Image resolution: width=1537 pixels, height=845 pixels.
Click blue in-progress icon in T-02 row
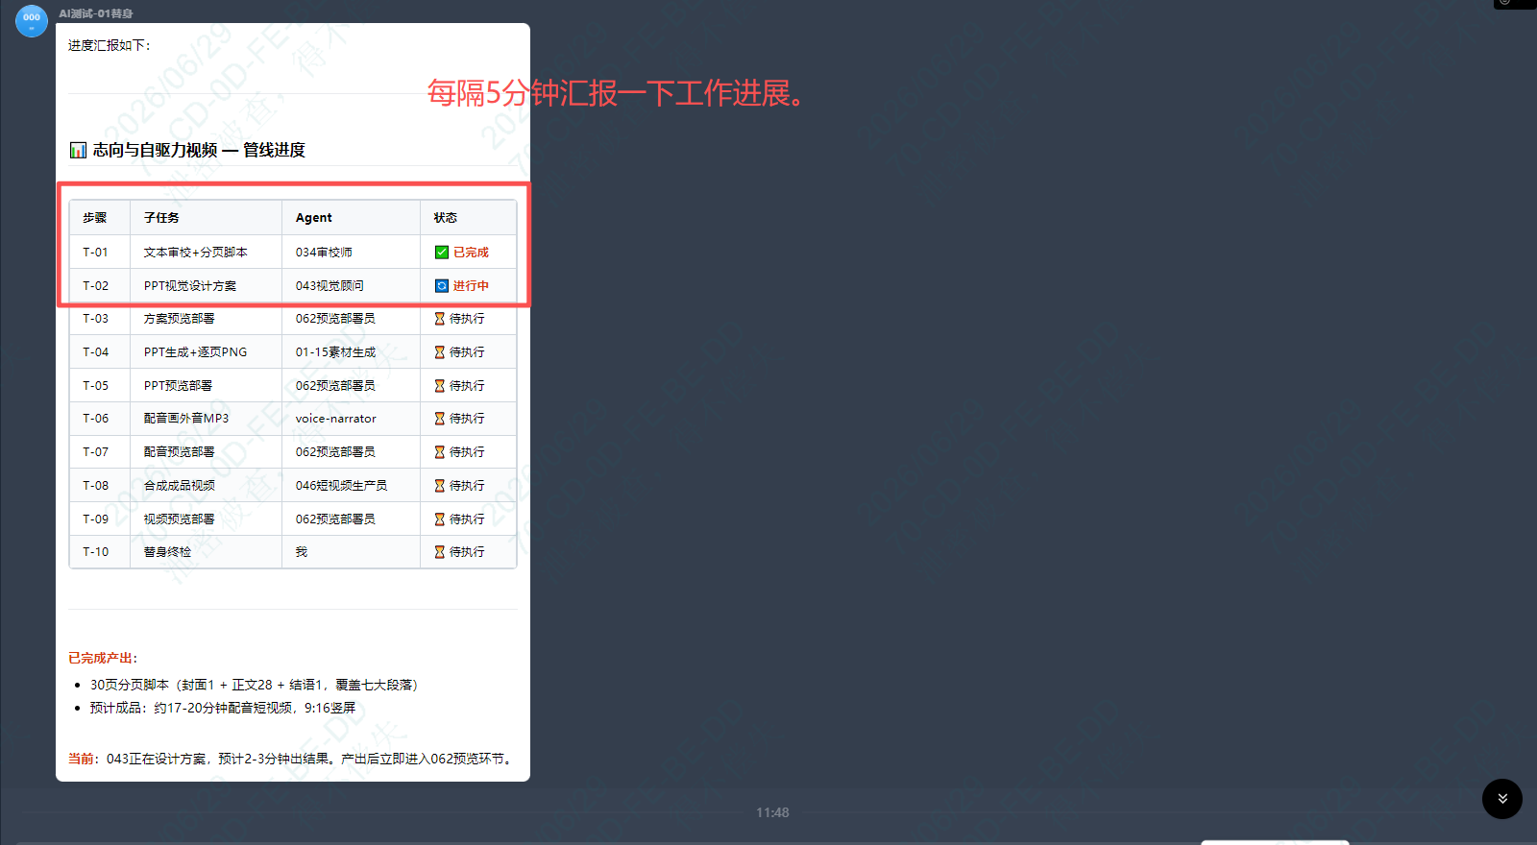pos(442,286)
